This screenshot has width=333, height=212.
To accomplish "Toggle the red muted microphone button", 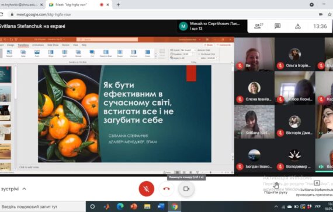I will [146, 189].
